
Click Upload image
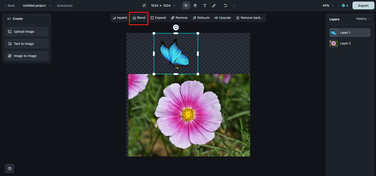click(x=26, y=32)
